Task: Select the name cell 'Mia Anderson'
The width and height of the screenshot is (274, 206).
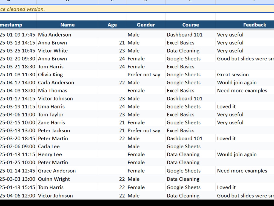Action: click(x=67, y=35)
